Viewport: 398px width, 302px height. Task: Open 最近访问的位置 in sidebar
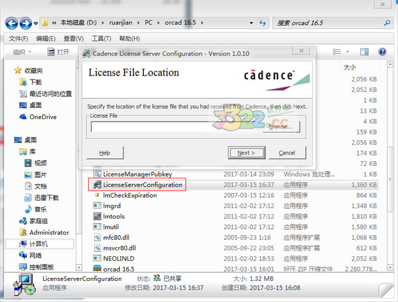pyautogui.click(x=46, y=94)
